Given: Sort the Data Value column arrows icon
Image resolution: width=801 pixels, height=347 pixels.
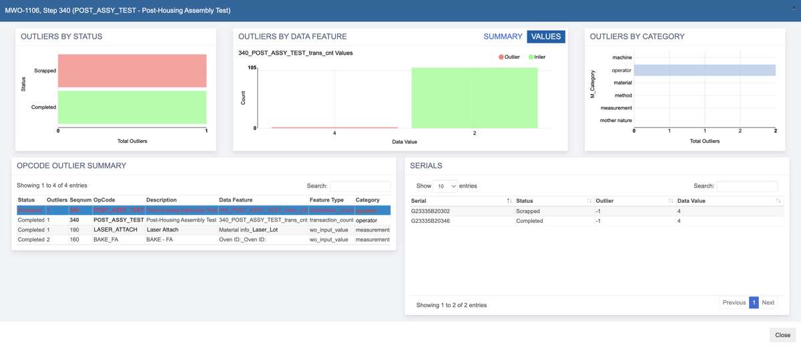Looking at the screenshot, I should 778,201.
